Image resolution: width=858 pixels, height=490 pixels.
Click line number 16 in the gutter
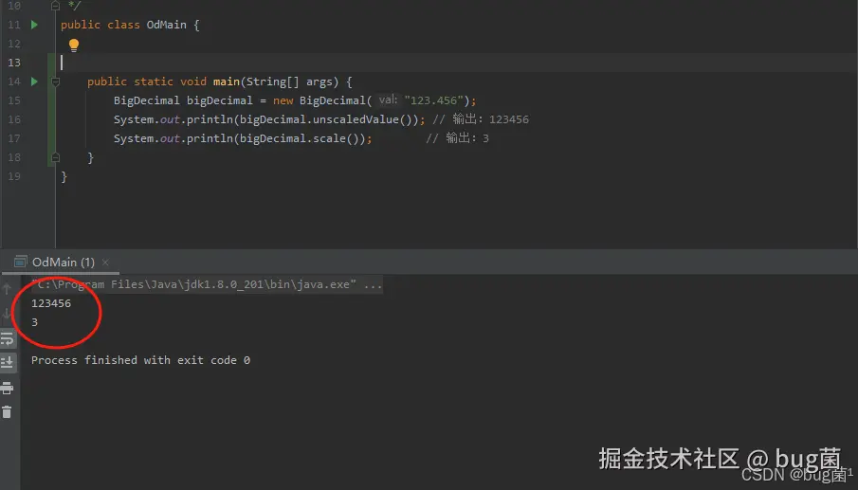click(14, 119)
